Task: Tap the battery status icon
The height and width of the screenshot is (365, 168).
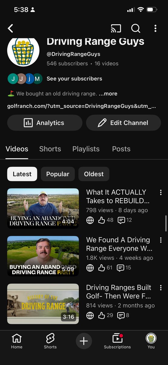Action: [x=152, y=10]
